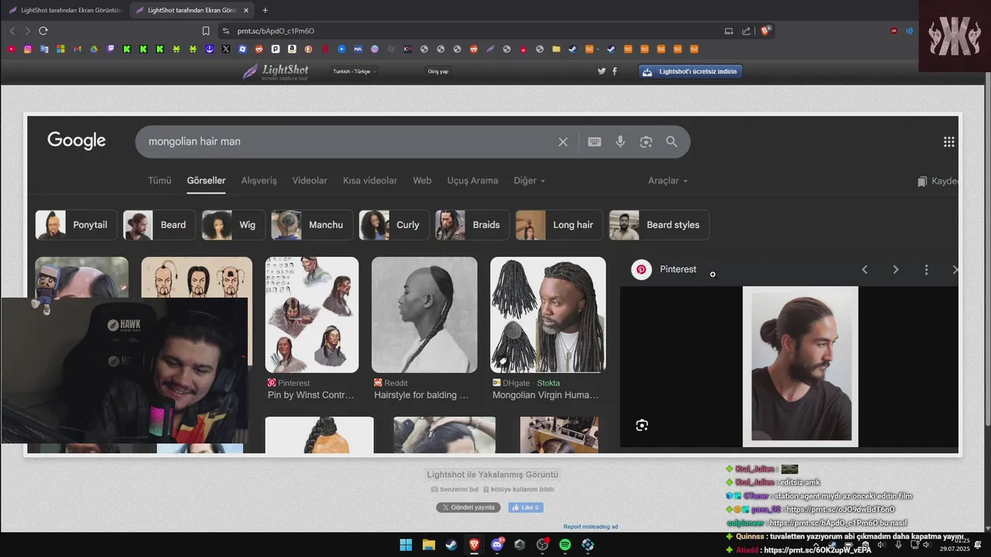Bookmark this page icon in address bar
Image resolution: width=991 pixels, height=557 pixels.
click(x=206, y=31)
